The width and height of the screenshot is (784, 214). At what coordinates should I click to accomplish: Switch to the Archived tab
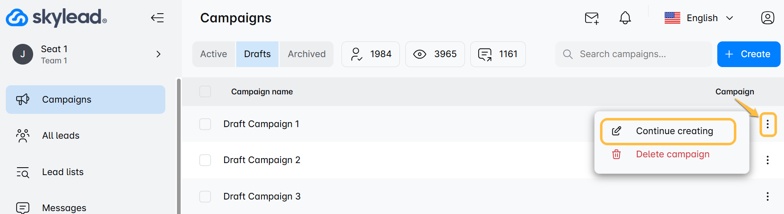(x=307, y=54)
